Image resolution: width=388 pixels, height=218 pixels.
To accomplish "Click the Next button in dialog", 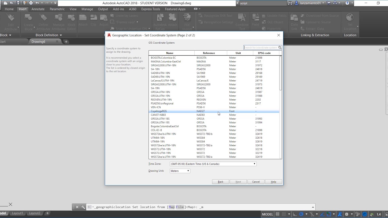I will (x=238, y=182).
